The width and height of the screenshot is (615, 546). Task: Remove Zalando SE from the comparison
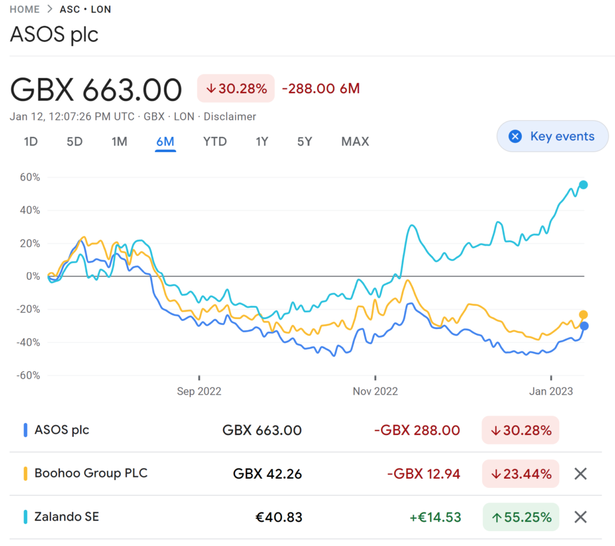580,517
